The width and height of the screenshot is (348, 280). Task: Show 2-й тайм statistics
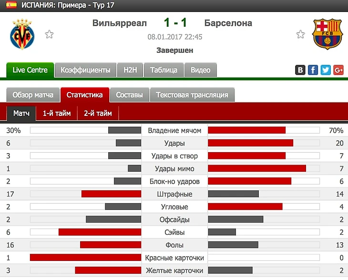(x=98, y=114)
